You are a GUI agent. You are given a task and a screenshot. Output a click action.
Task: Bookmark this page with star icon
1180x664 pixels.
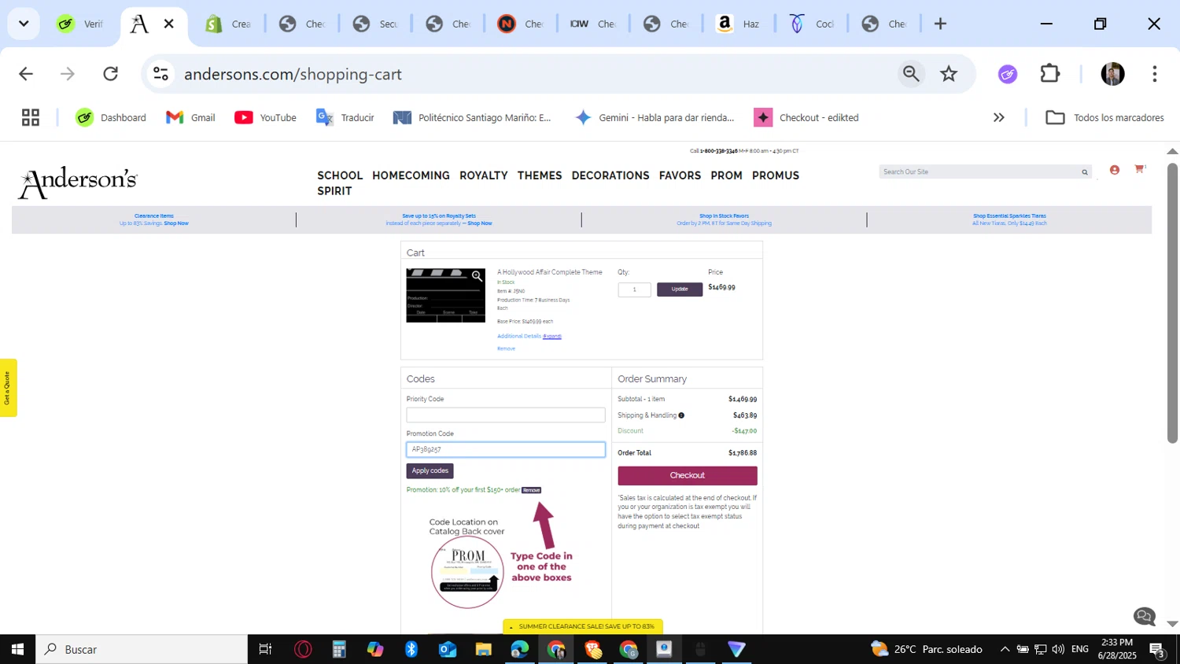[949, 74]
